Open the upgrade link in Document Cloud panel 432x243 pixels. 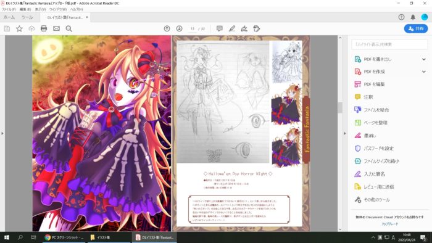coord(389,224)
